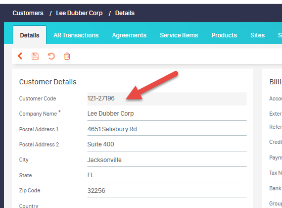The width and height of the screenshot is (282, 208).
Task: Open the AR Transactions tab
Action: click(76, 35)
